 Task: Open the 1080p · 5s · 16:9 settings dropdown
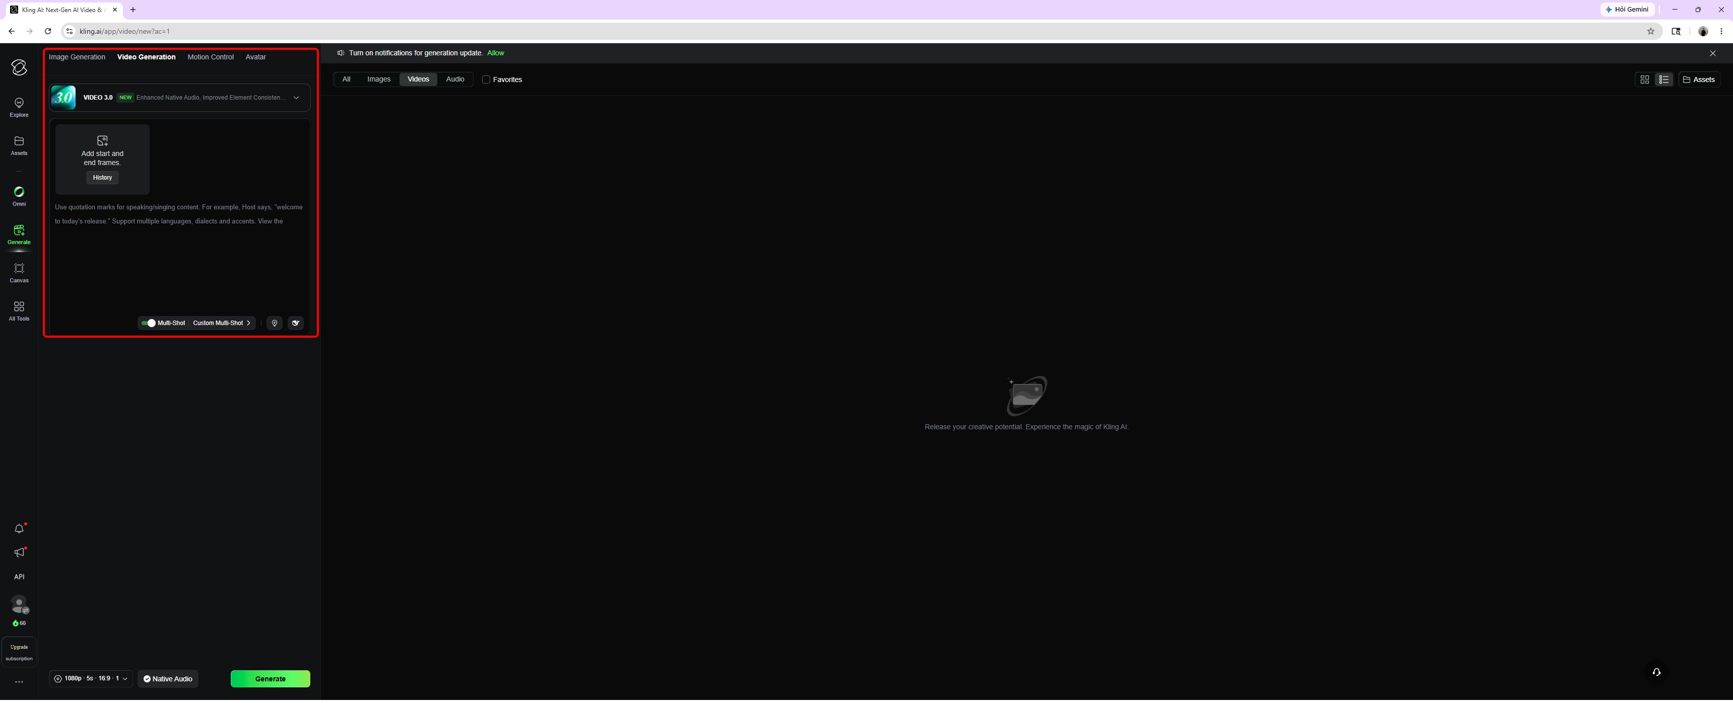(x=91, y=679)
